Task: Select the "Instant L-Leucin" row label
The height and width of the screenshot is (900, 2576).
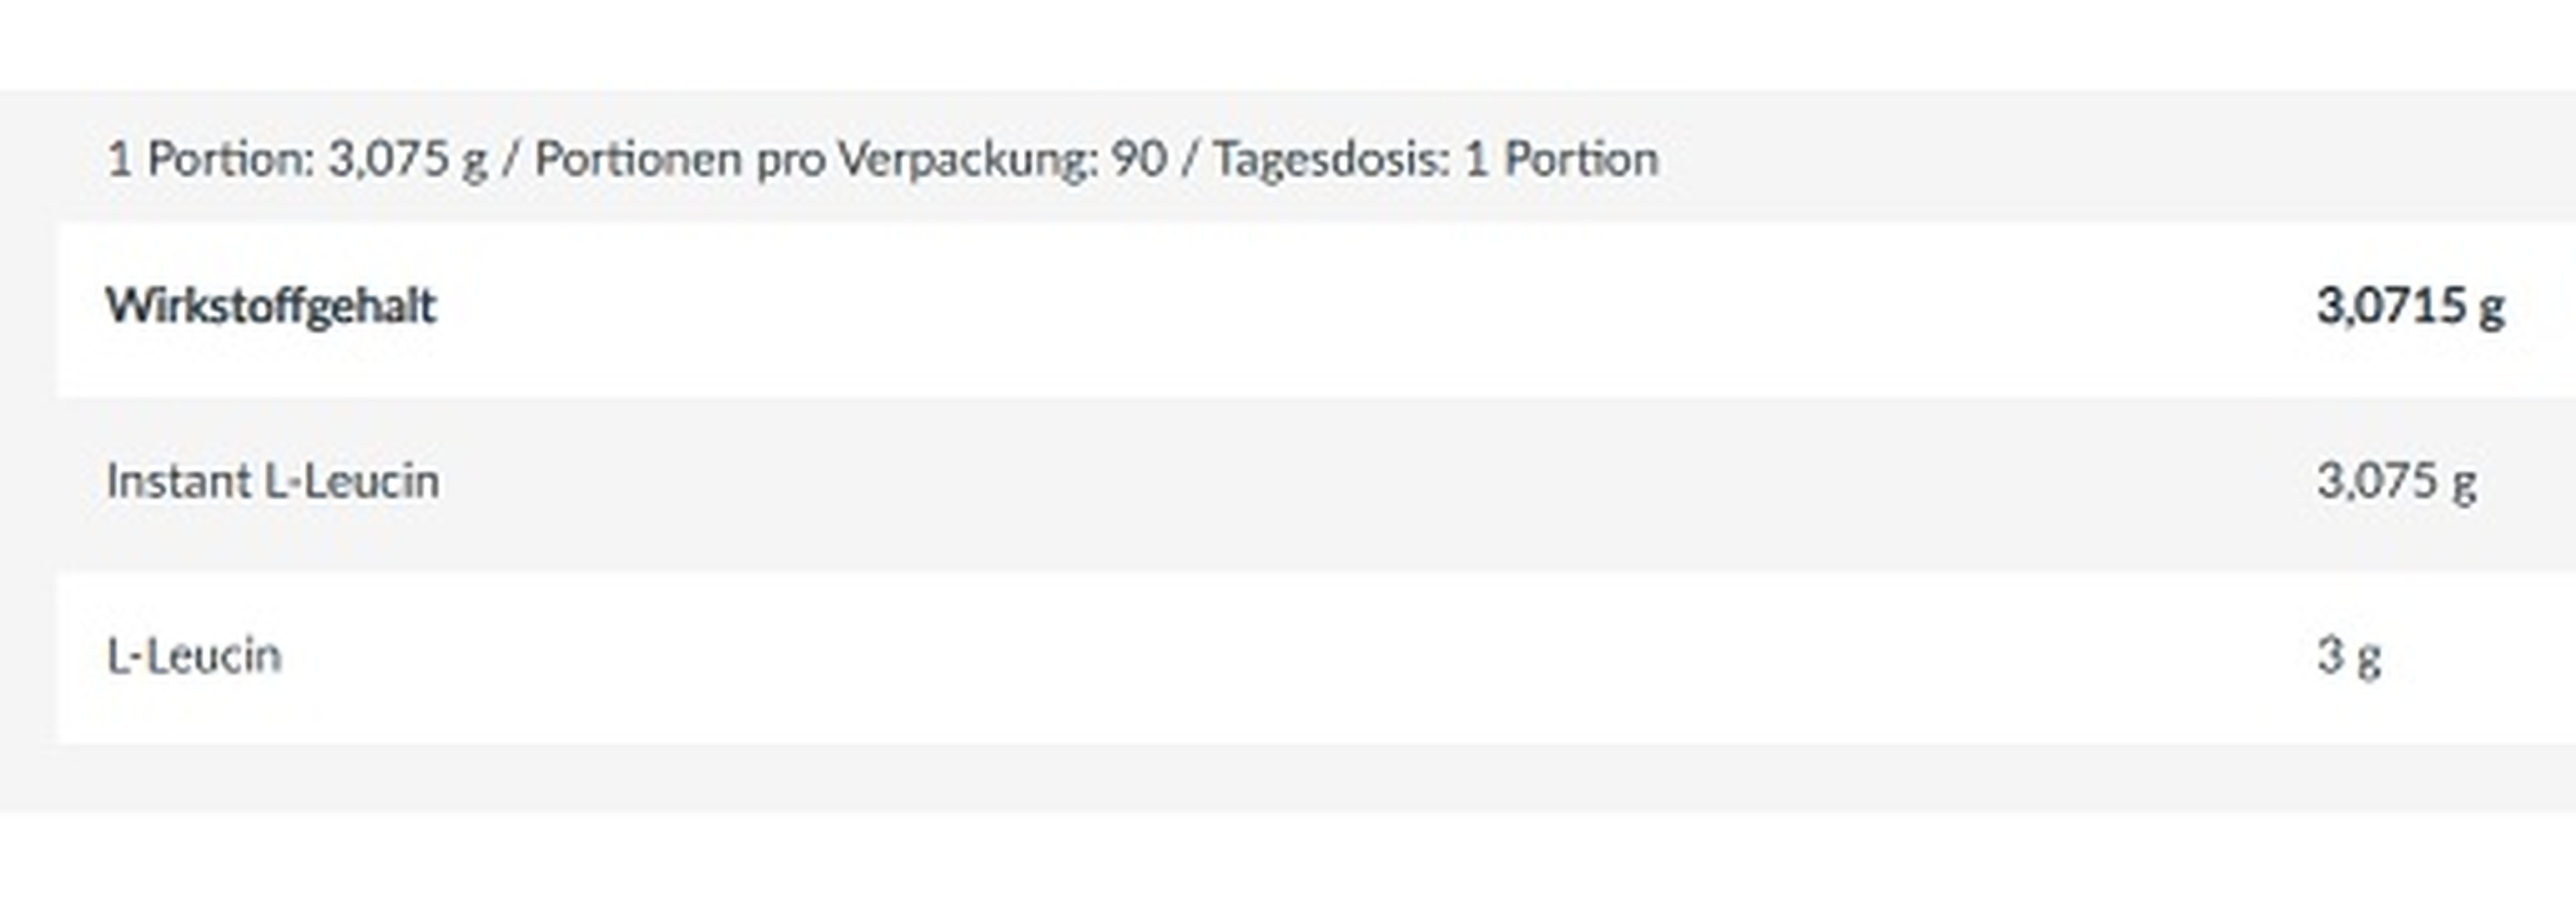Action: click(273, 481)
